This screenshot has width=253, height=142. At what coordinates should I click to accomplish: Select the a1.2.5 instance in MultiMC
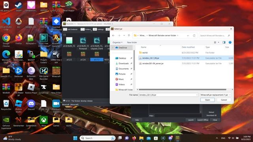(69, 56)
